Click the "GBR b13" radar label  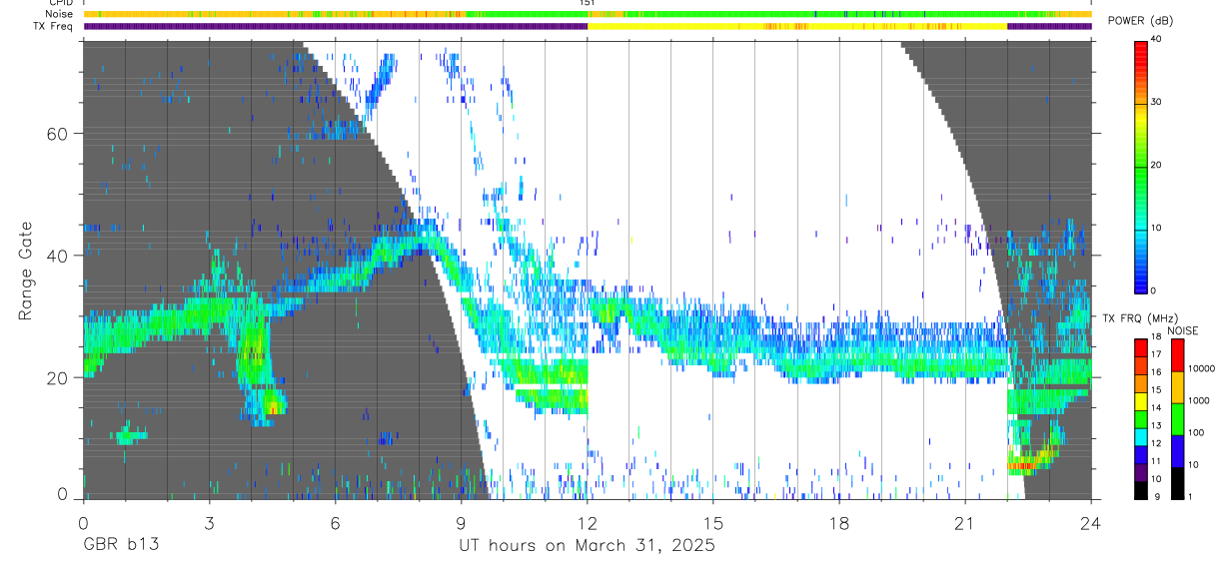coord(121,545)
